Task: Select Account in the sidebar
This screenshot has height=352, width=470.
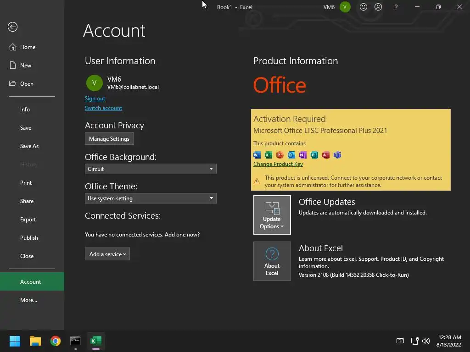Action: point(32,282)
